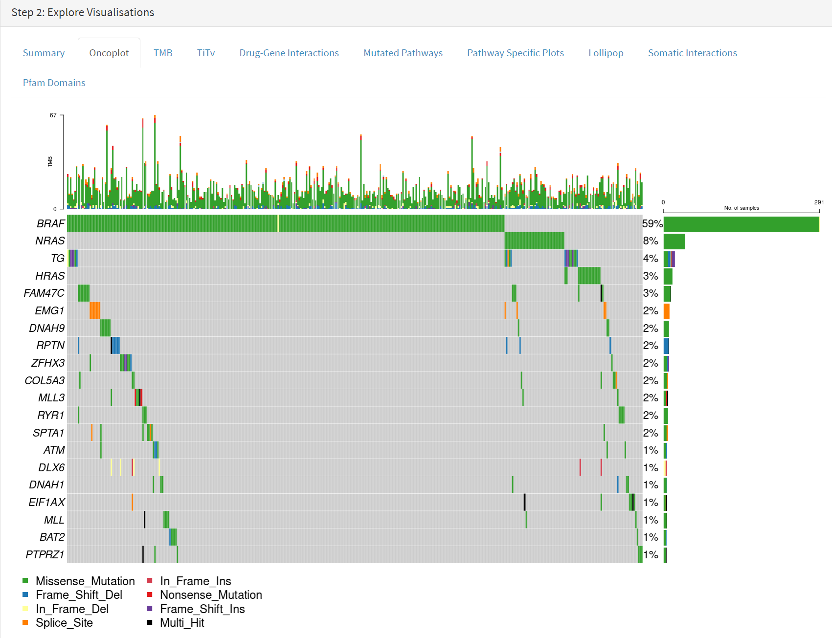
Task: Open the TiTv tab
Action: coord(206,53)
